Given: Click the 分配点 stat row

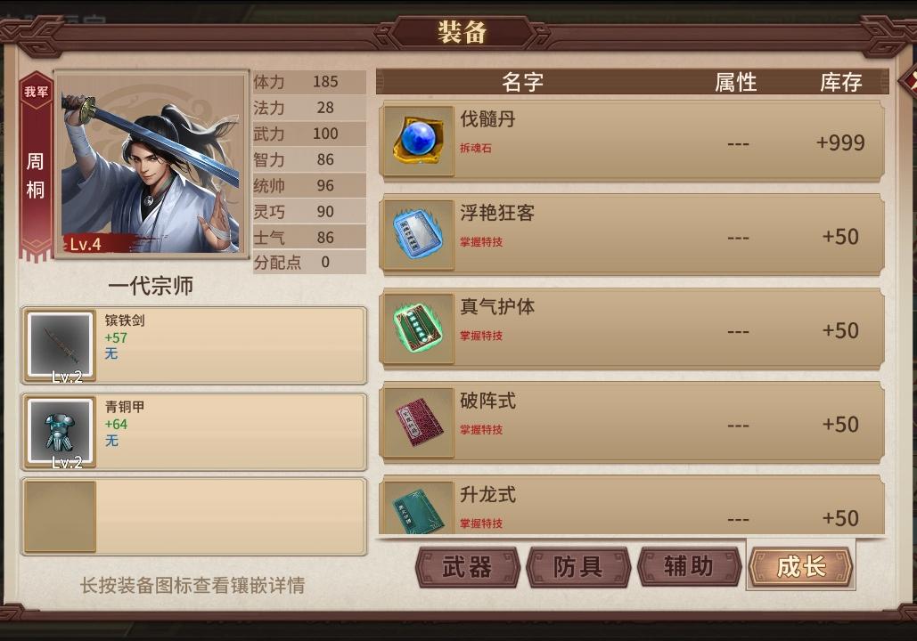Looking at the screenshot, I should [308, 263].
